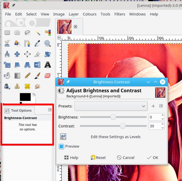Viewport: 182px width, 181px height.
Task: Select the Paintbrush tool
Action: (x=38, y=76)
